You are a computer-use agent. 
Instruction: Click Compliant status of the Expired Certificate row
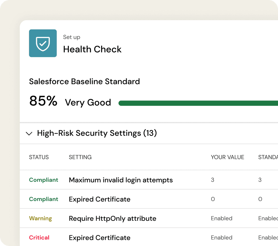[44, 199]
